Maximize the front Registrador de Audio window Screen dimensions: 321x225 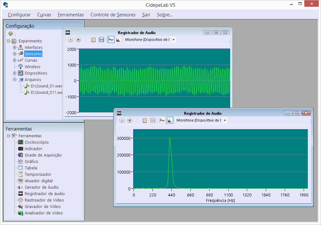(x=297, y=113)
